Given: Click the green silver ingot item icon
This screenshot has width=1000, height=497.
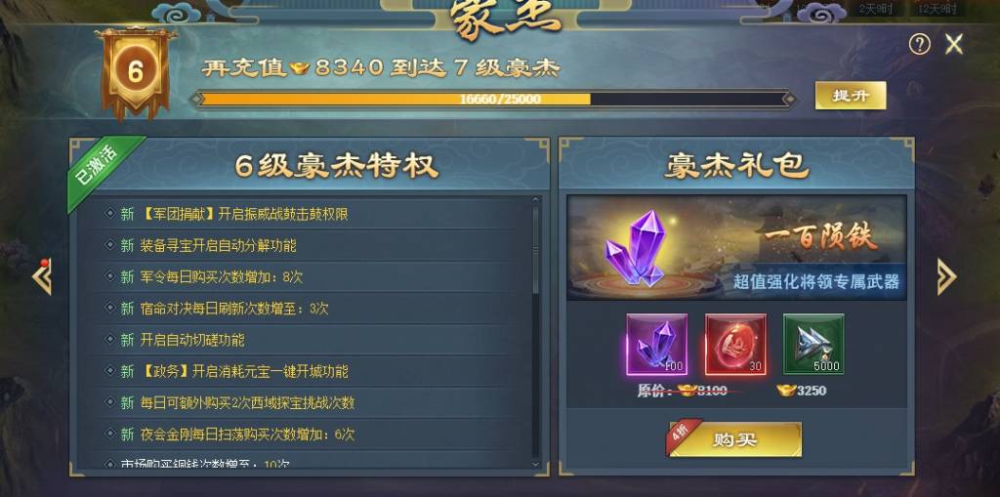Looking at the screenshot, I should pos(813,345).
